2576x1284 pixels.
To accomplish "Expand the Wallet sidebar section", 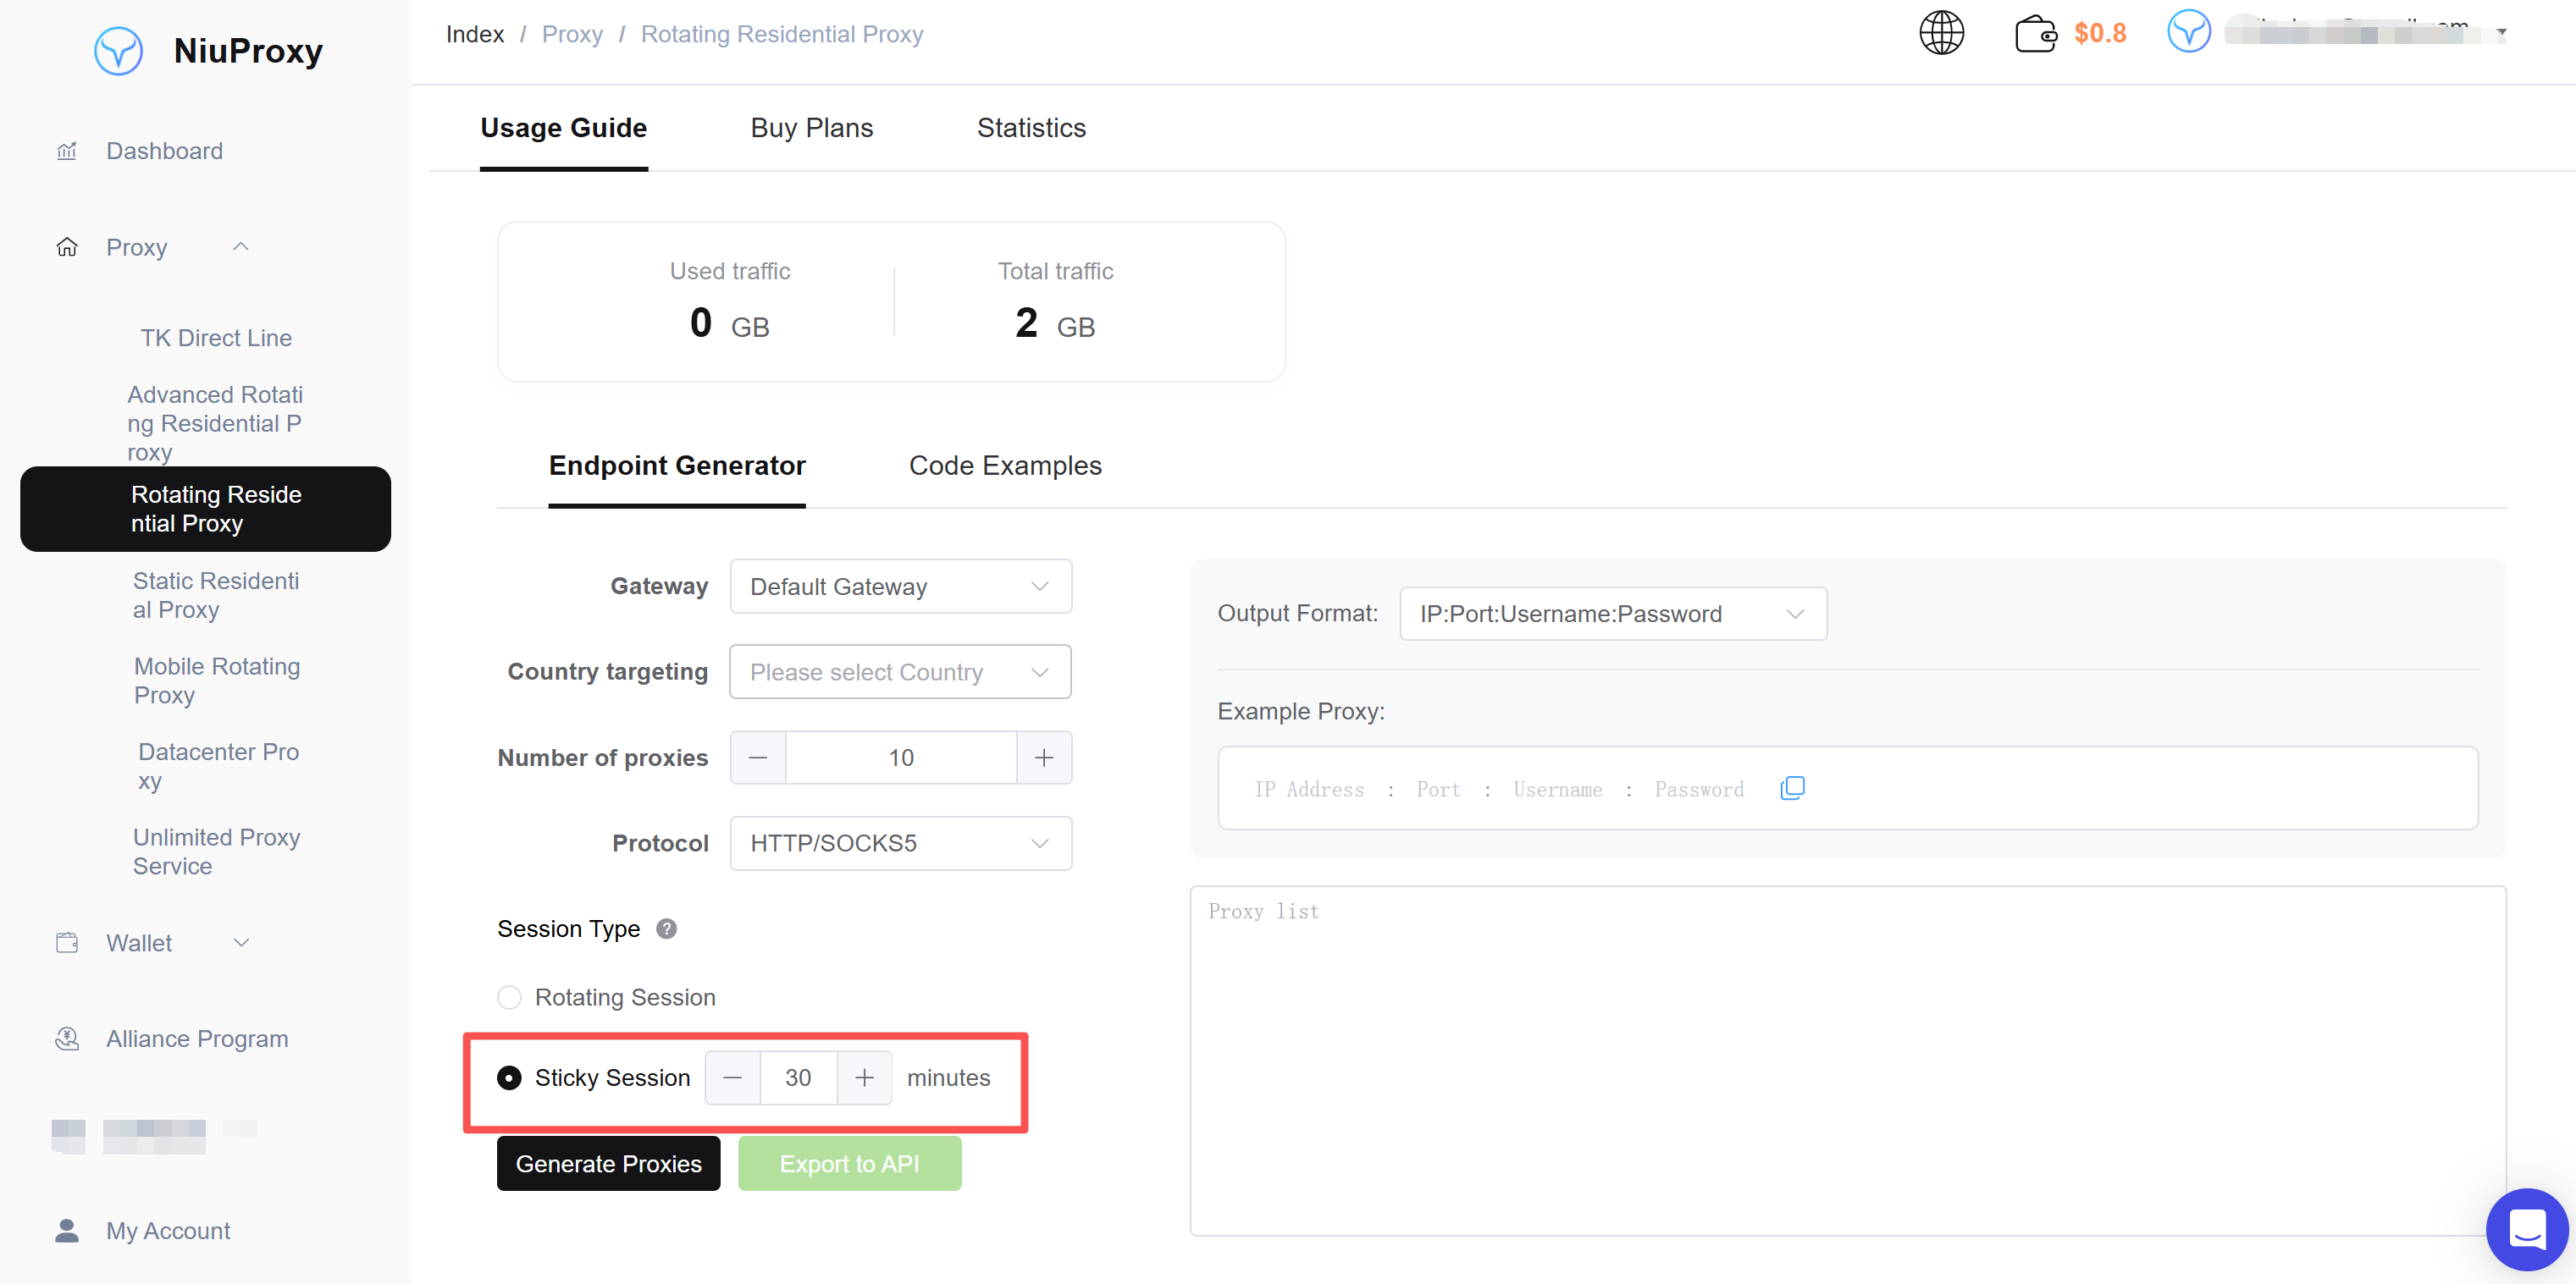I will pyautogui.click(x=241, y=942).
